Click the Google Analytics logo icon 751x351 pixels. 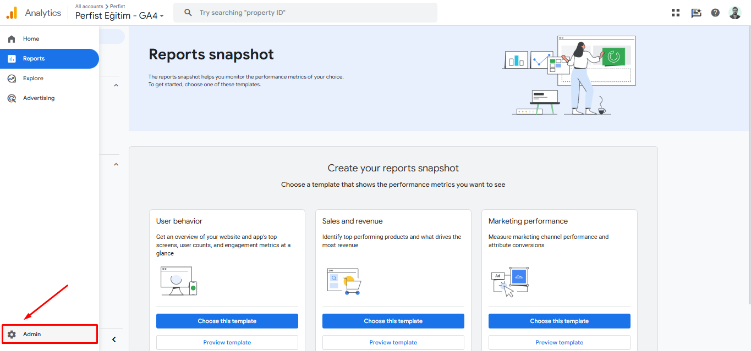coord(12,13)
